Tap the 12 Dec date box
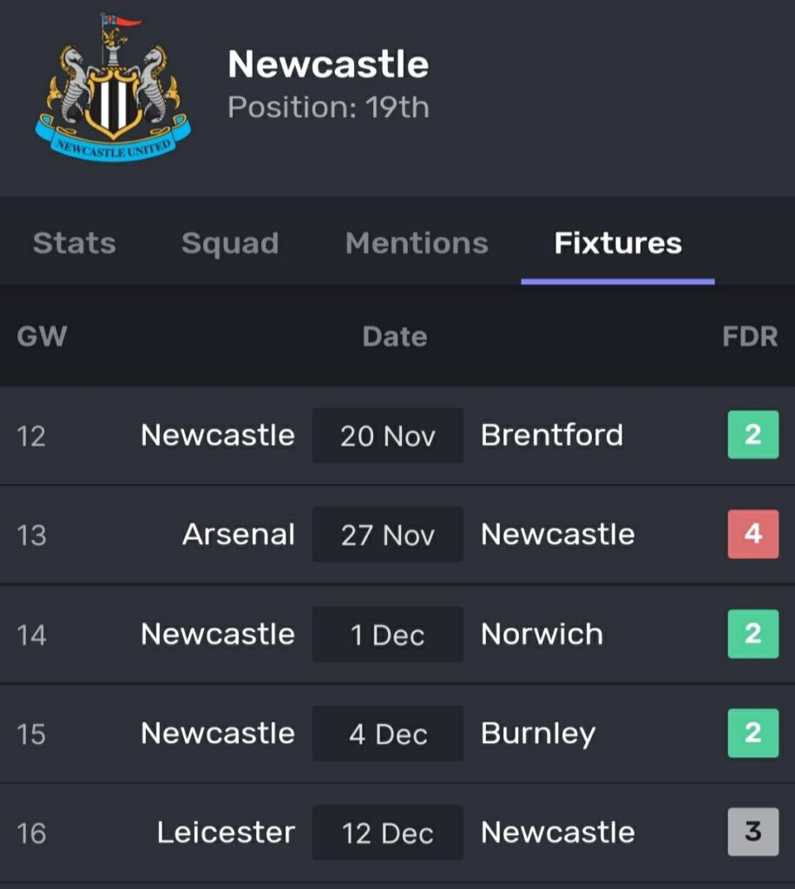795x889 pixels. coord(388,832)
